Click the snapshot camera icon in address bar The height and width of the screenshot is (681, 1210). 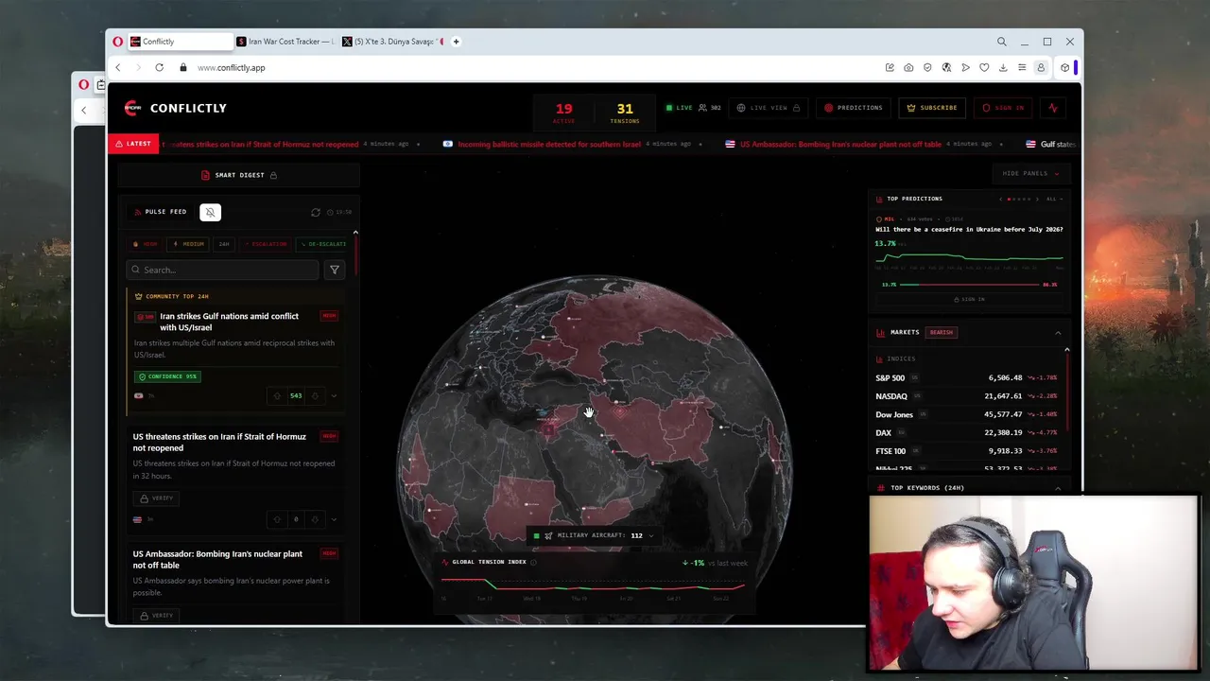(908, 67)
